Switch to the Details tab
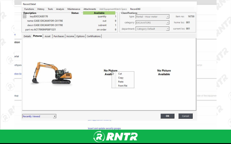Viewport: 231px width, 144px height. (x=27, y=36)
